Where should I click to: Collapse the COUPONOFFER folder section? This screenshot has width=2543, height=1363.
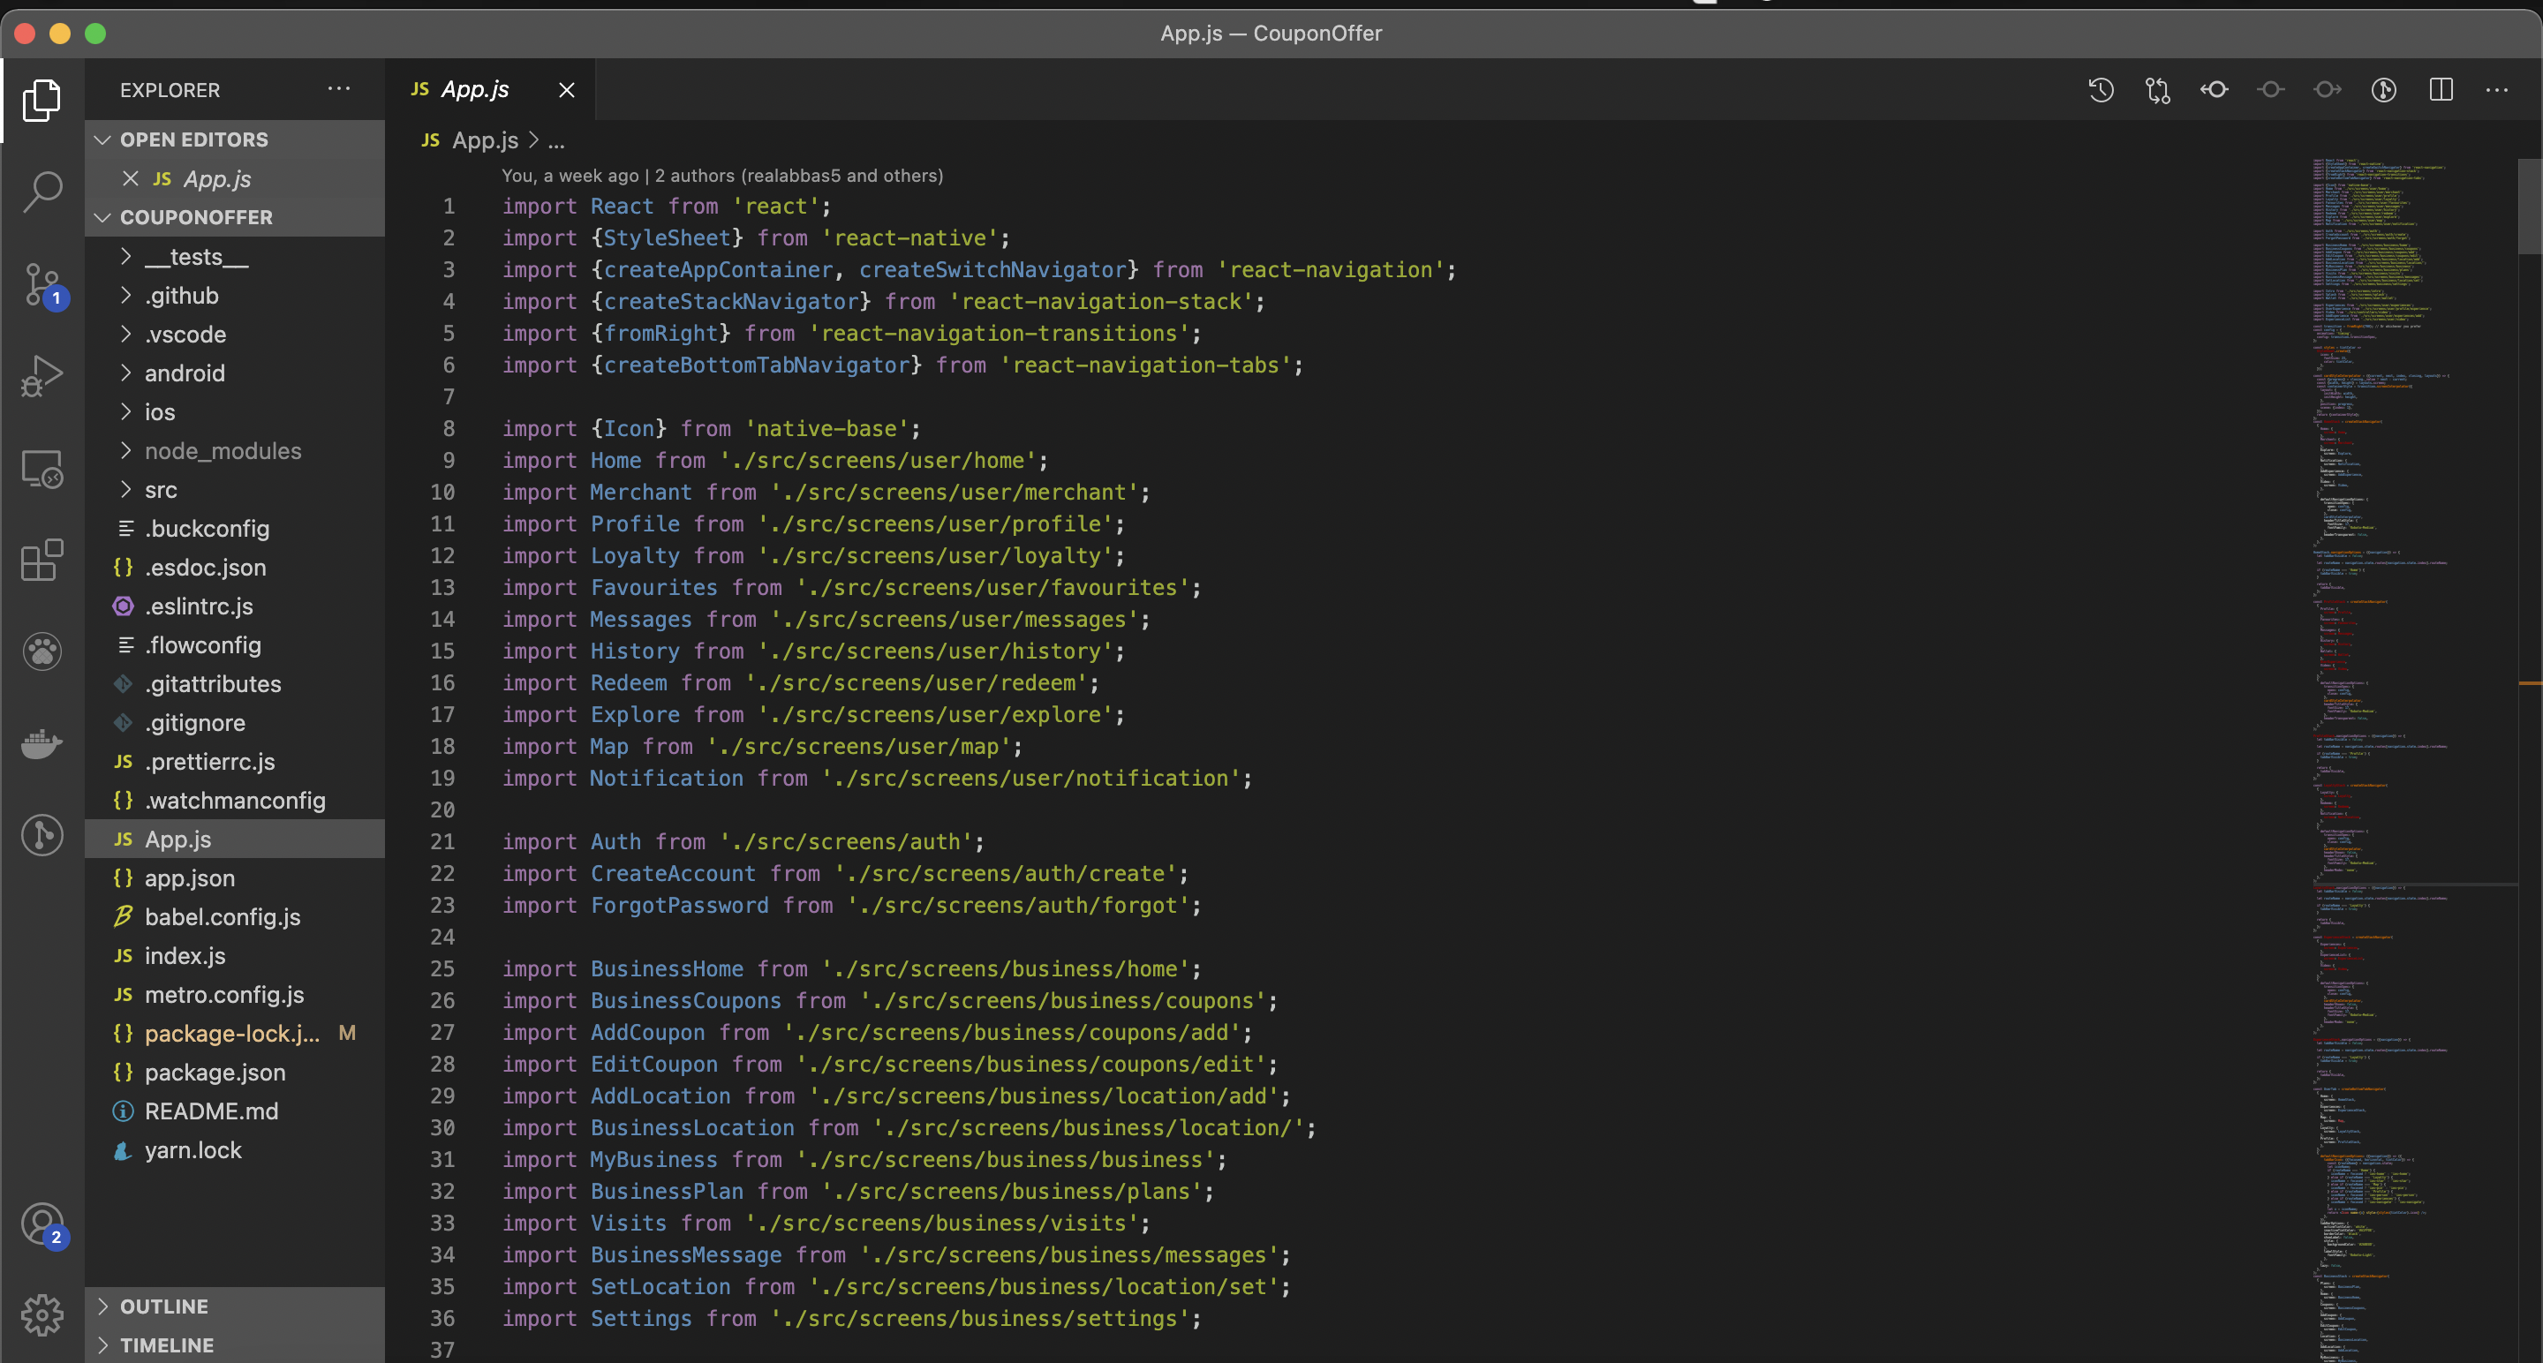pos(235,217)
